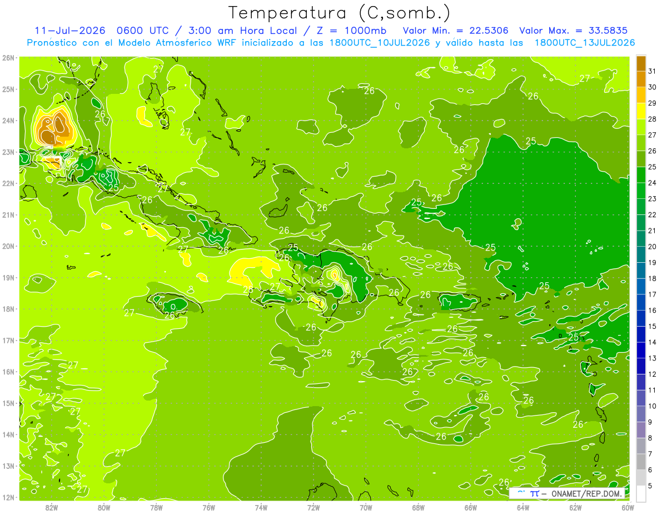Click the '25N' latitude axis label
Image resolution: width=667 pixels, height=515 pixels.
coord(8,89)
